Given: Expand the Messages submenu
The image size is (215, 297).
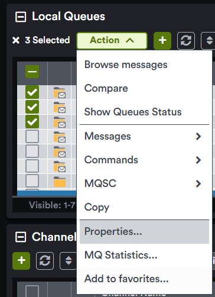Looking at the screenshot, I should click(144, 136).
